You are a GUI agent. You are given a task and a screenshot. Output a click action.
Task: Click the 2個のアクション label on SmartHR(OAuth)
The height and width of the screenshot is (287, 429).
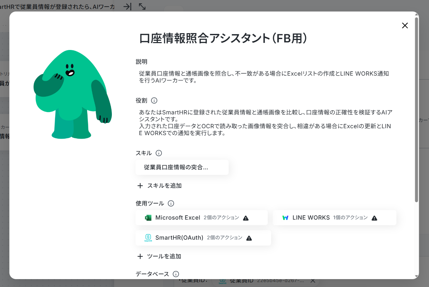(x=225, y=238)
